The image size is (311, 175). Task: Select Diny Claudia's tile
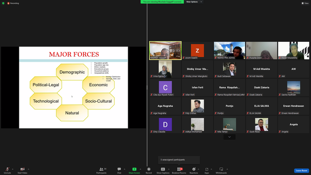point(165,124)
